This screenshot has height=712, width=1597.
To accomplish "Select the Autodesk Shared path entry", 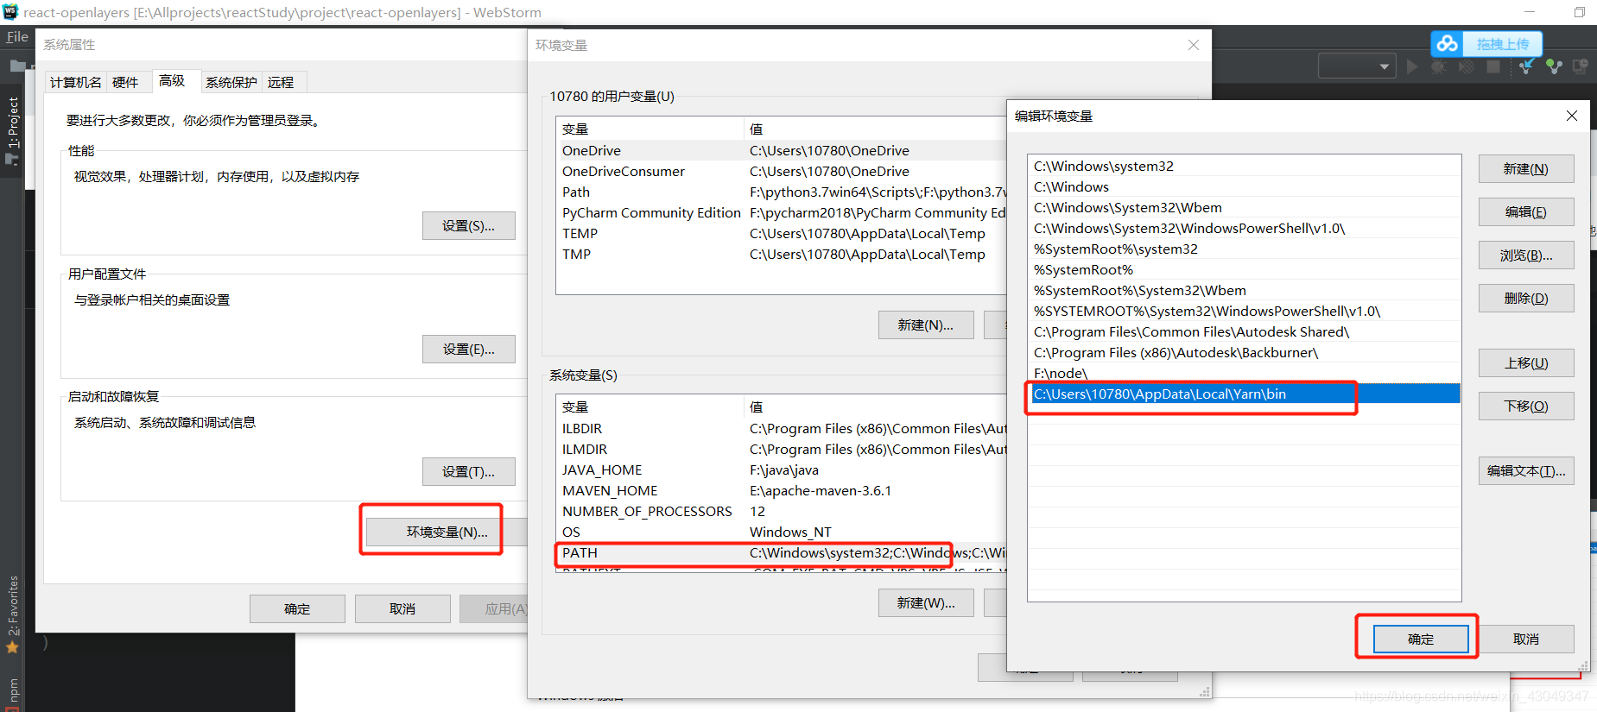I will coord(1244,331).
